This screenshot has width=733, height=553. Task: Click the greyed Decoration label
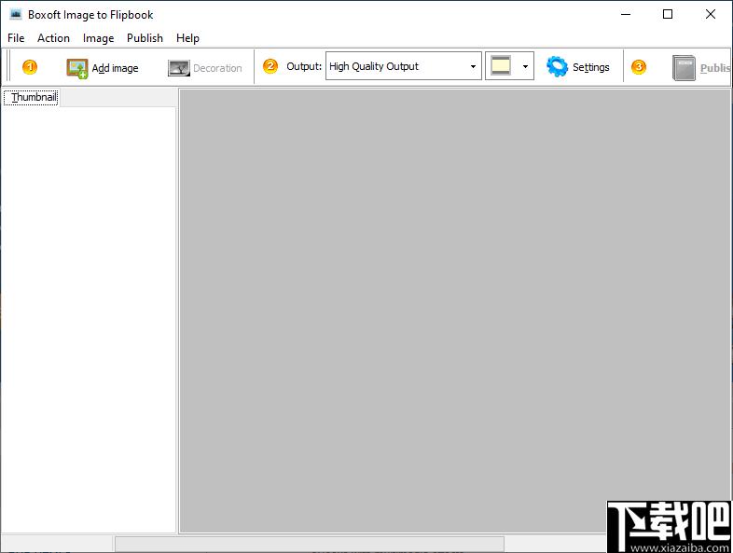(217, 68)
